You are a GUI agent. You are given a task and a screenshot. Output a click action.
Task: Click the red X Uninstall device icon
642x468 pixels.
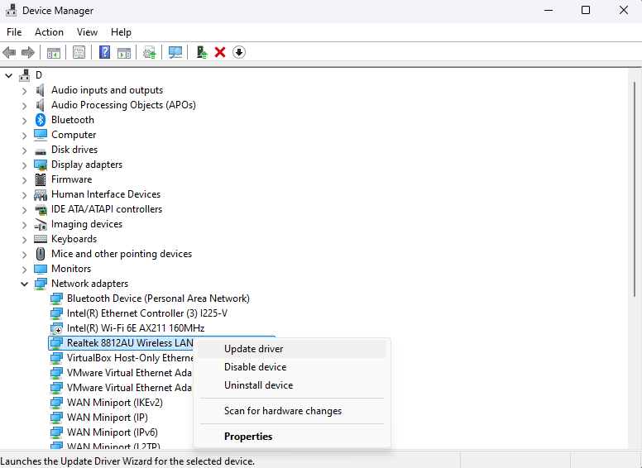tap(220, 52)
